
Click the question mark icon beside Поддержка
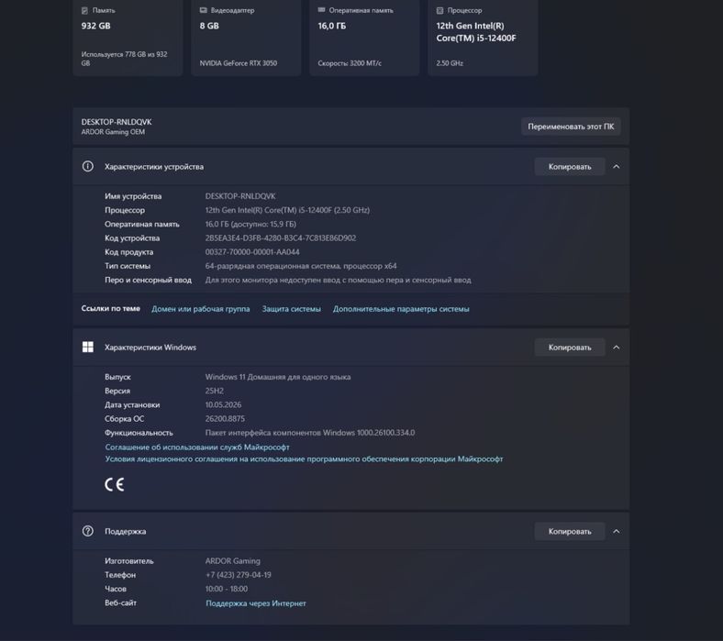87,531
